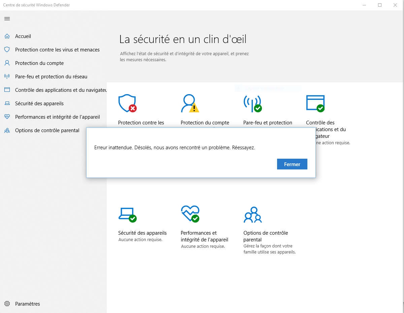404x313 pixels.
Task: Open the family tile icon for parental controls
Action: (x=252, y=215)
